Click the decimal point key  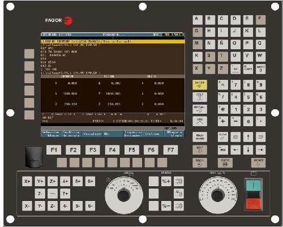pyautogui.click(x=261, y=121)
